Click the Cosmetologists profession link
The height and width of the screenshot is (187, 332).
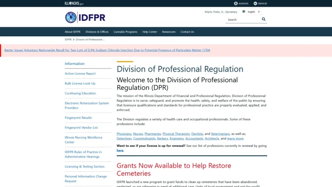coord(144,139)
